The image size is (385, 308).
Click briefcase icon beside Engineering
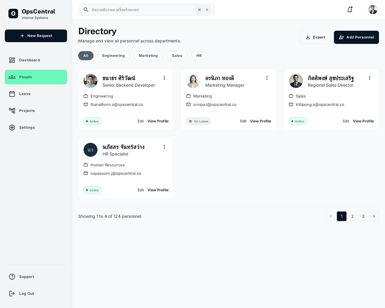pos(86,96)
